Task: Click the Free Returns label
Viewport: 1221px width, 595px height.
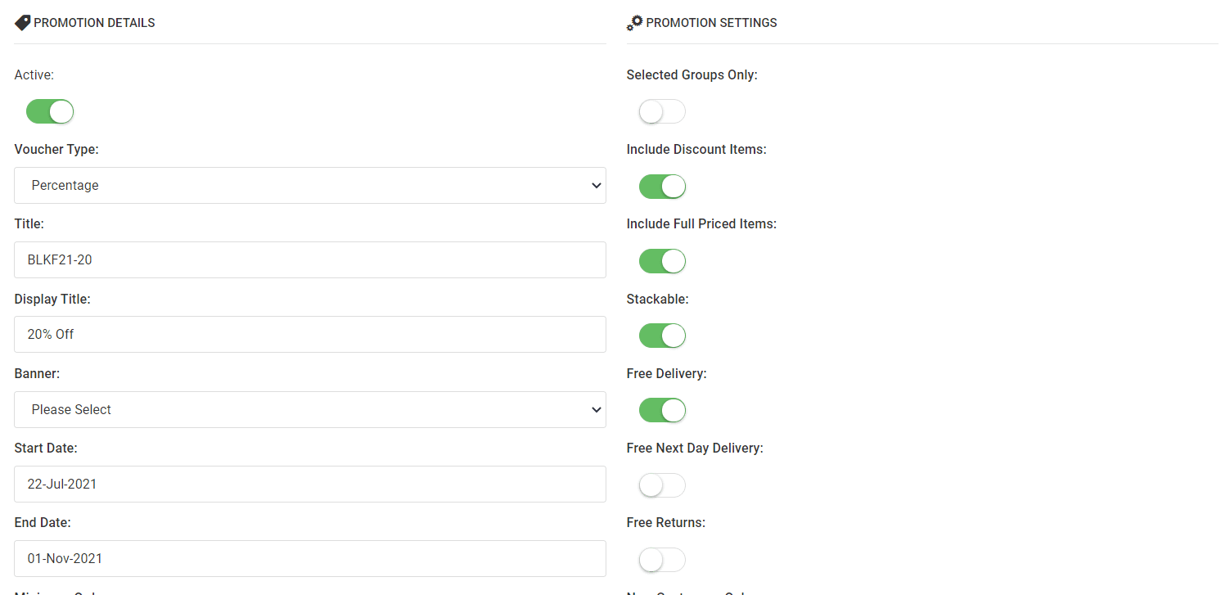Action: point(665,522)
